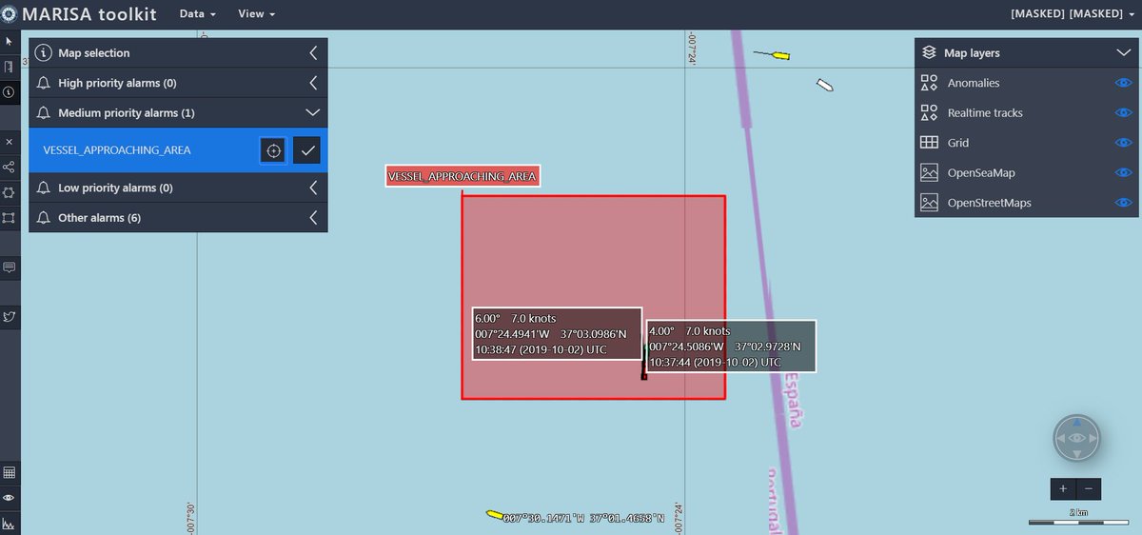Click the red VESSEL_APPROACHING_AREA map label
The width and height of the screenshot is (1142, 535).
[463, 177]
